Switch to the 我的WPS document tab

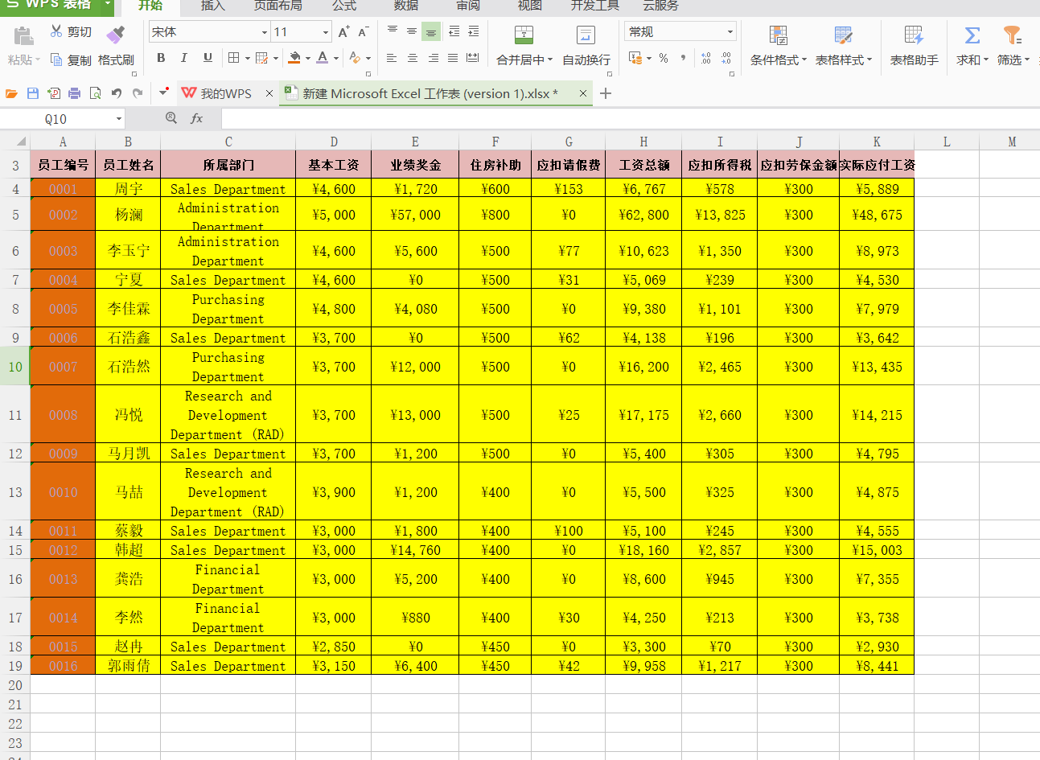[227, 93]
